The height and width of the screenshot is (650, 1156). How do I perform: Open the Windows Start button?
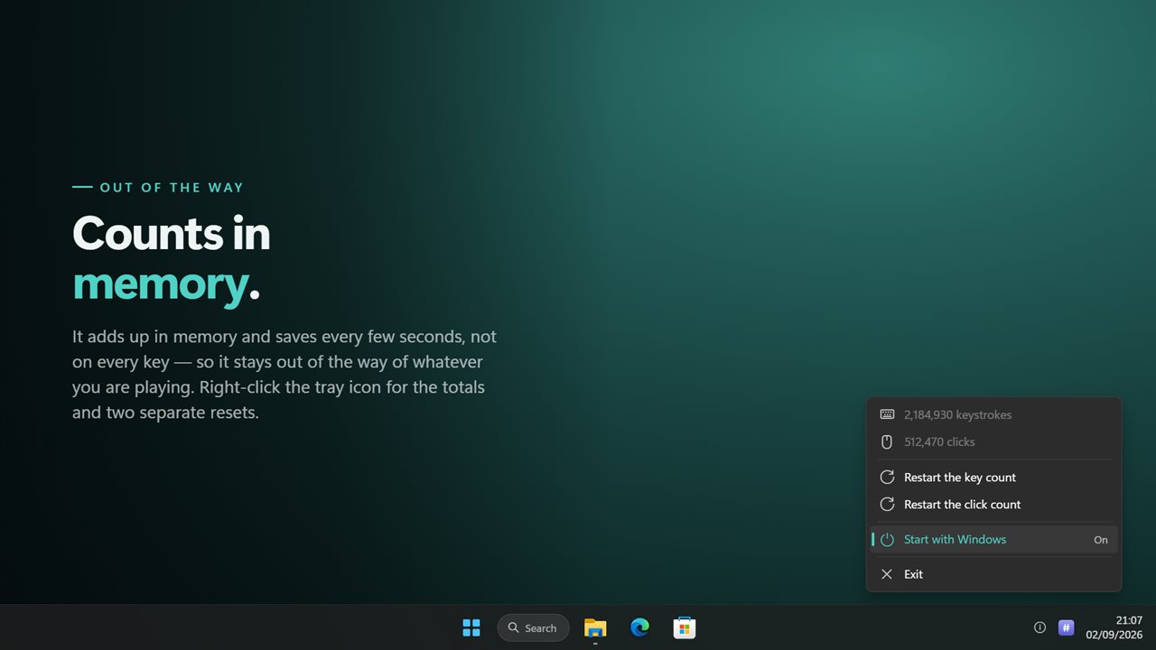click(471, 627)
